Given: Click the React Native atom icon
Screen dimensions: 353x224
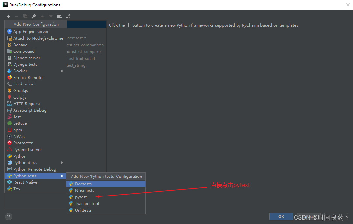Looking at the screenshot, I should click(10, 182).
